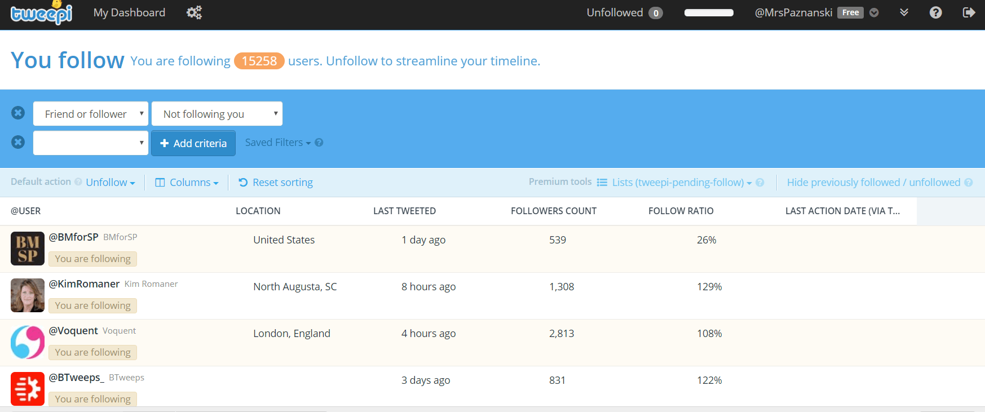Toggle You are following for @Voquent

92,352
